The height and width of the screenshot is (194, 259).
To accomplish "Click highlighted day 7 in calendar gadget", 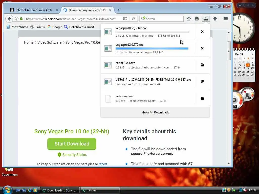I will tap(248, 65).
